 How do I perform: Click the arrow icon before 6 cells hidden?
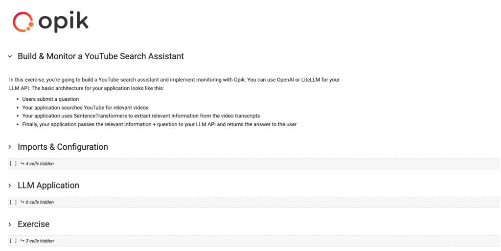[23, 202]
